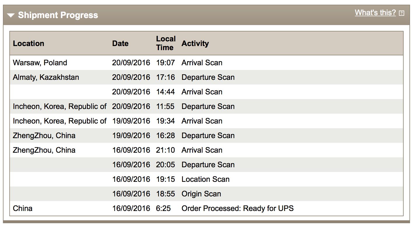Click the small help icon beside What's this?
415x227 pixels.
pyautogui.click(x=402, y=13)
